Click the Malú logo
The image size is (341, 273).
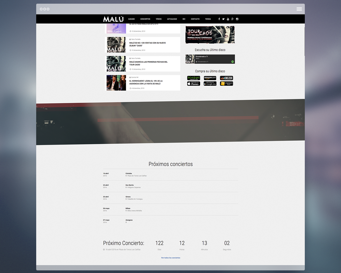[113, 19]
